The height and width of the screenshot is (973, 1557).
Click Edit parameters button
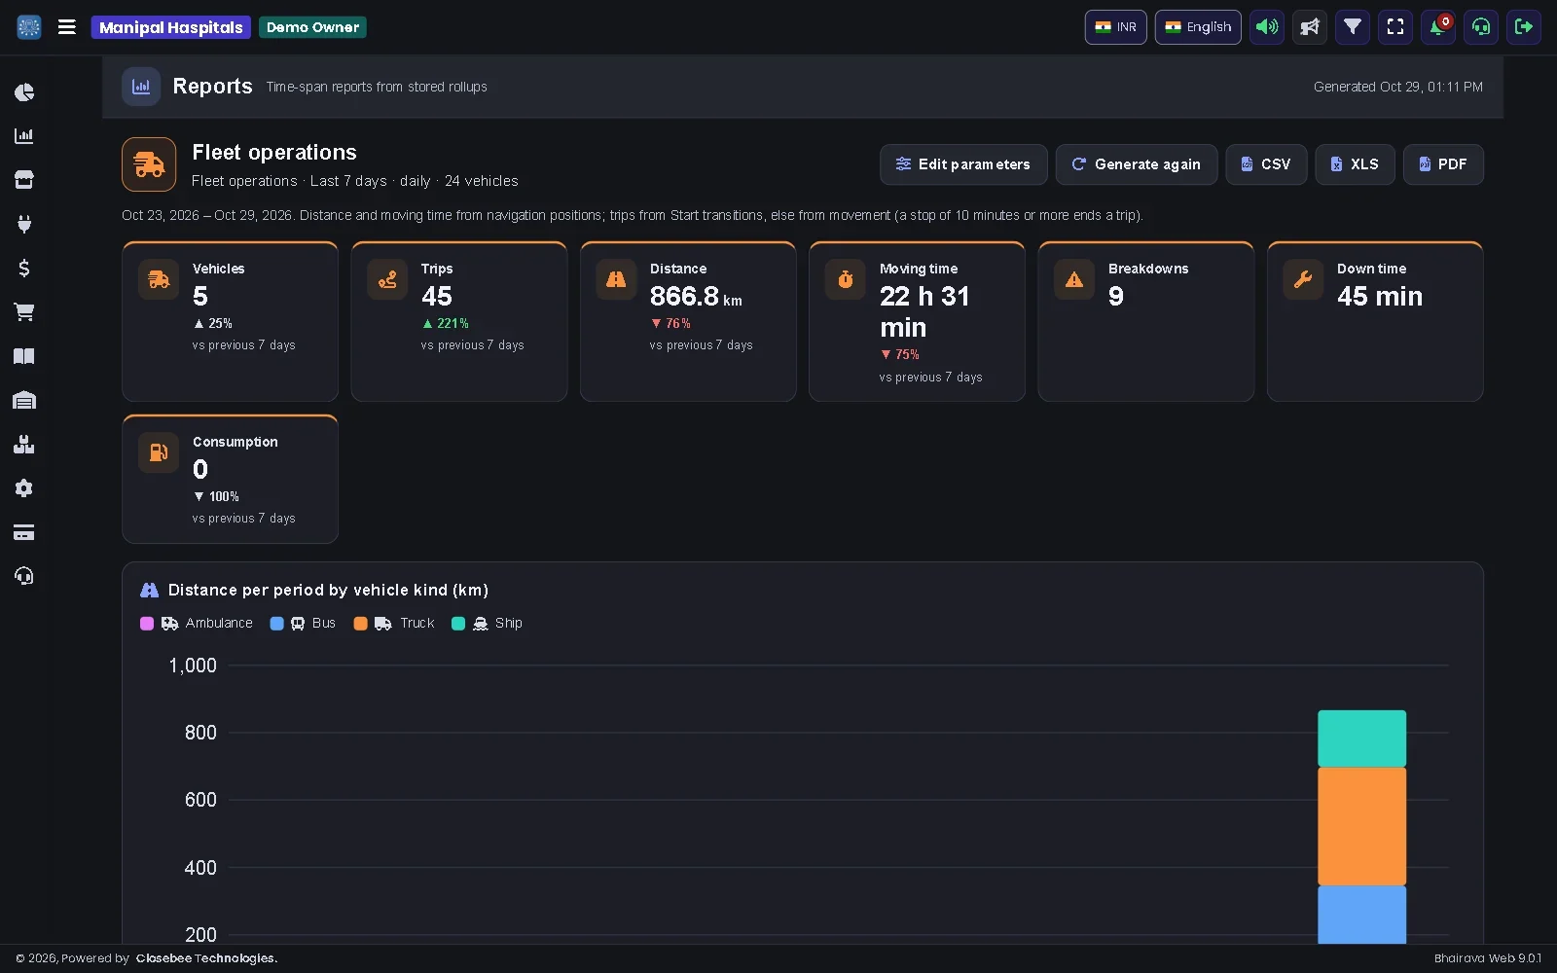963,164
